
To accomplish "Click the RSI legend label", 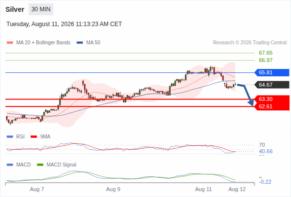I will 20,137.
